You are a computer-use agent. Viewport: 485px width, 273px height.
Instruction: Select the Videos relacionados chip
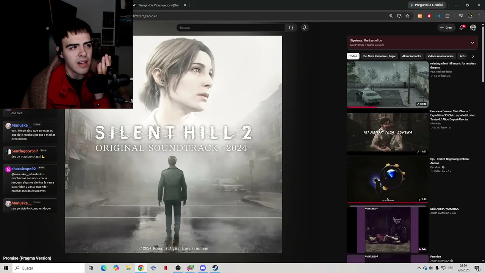pos(440,56)
